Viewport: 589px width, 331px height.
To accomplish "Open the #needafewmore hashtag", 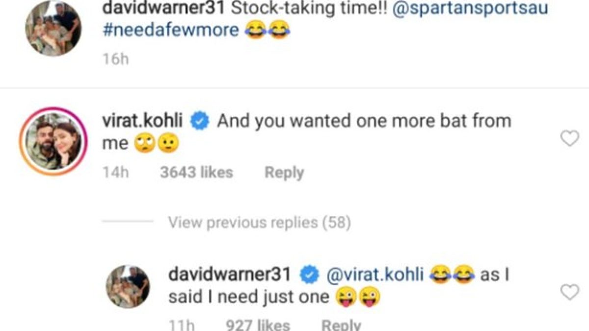I will click(171, 30).
